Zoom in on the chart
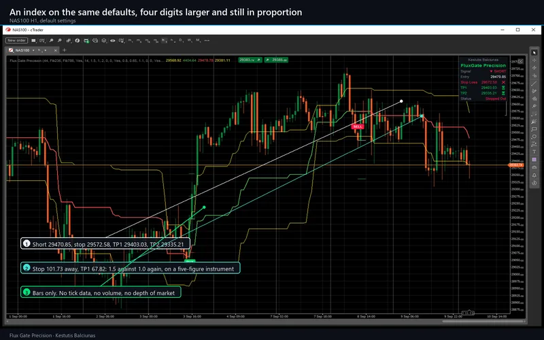 [51, 40]
